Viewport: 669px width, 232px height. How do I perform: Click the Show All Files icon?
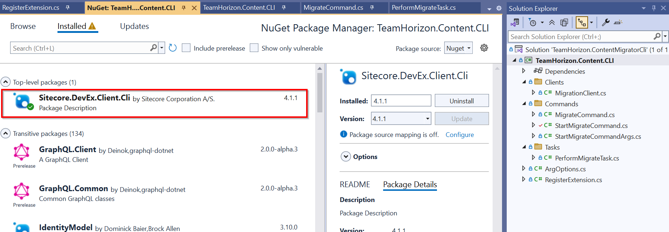(564, 23)
